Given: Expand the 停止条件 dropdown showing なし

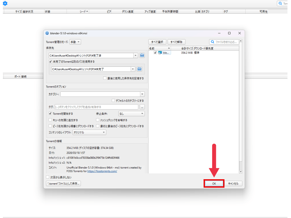Looking at the screenshot, I should pyautogui.click(x=131, y=114).
